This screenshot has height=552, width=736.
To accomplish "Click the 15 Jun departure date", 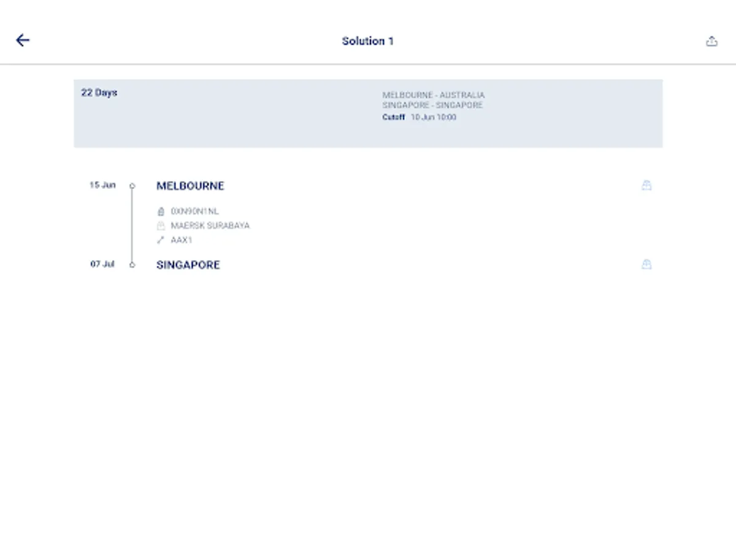I will 102,185.
